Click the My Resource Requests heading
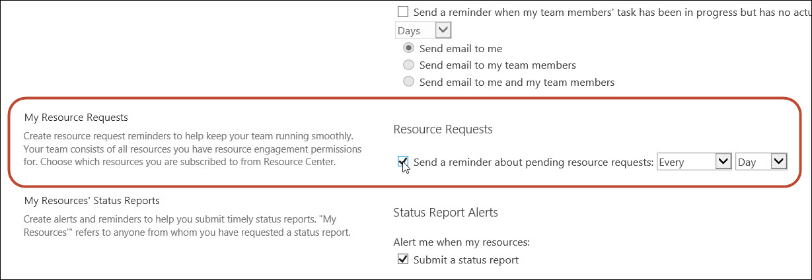 coord(76,118)
